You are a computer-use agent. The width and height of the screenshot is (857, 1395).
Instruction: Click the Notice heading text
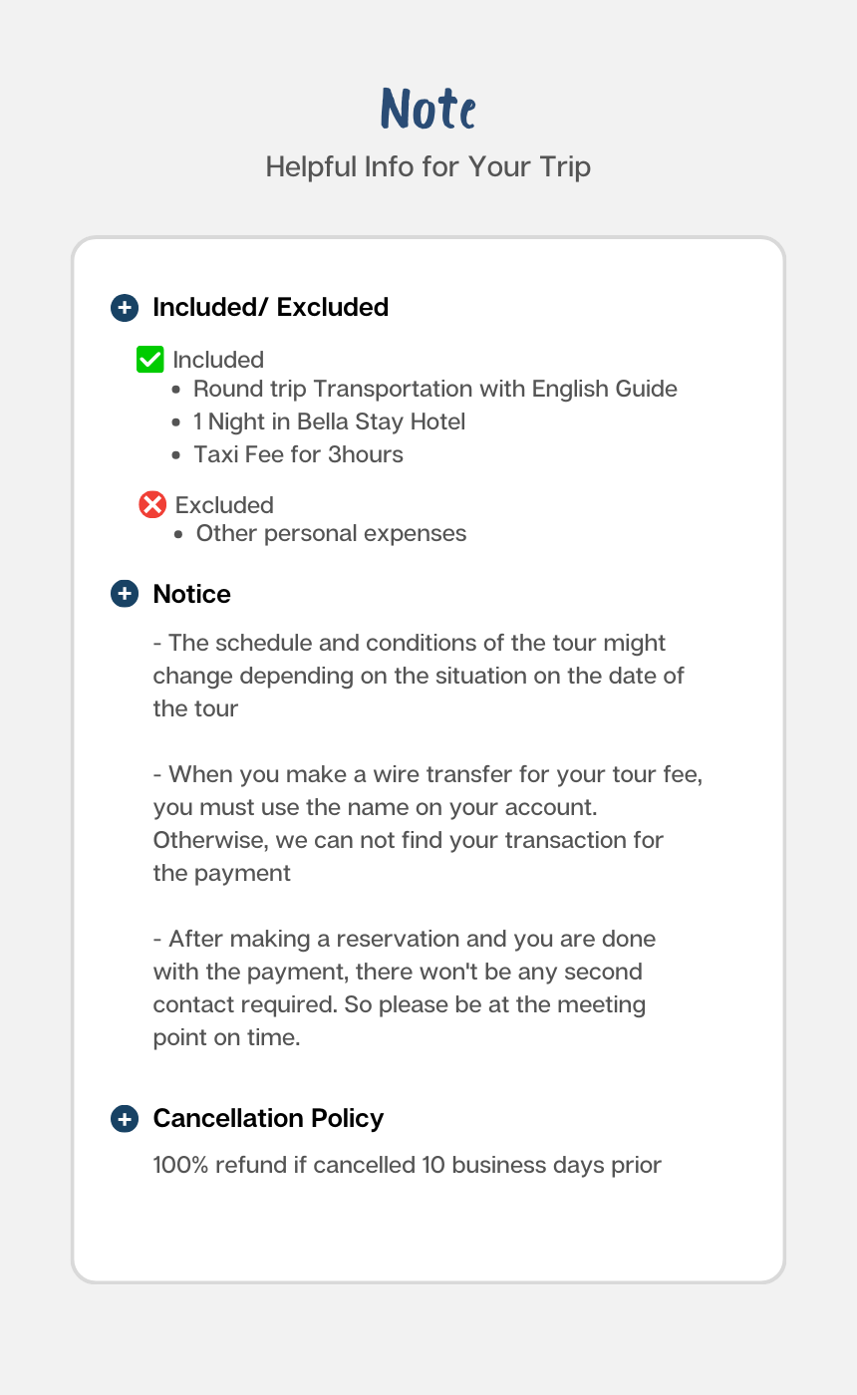191,595
